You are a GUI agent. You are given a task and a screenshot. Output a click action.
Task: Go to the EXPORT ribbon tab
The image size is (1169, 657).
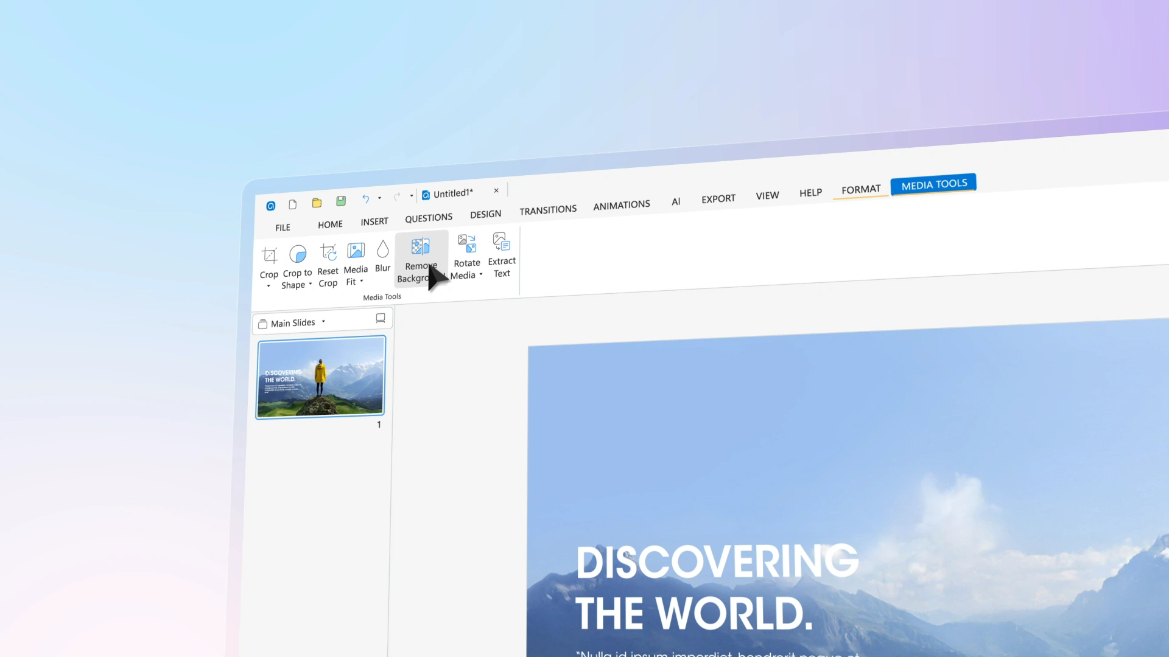[718, 198]
